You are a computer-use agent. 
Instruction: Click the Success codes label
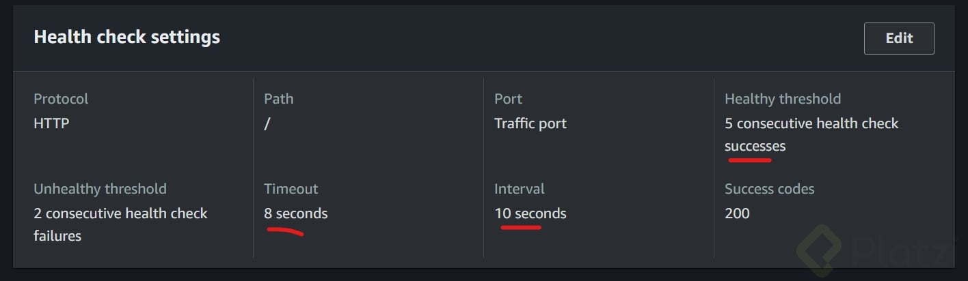(x=769, y=189)
